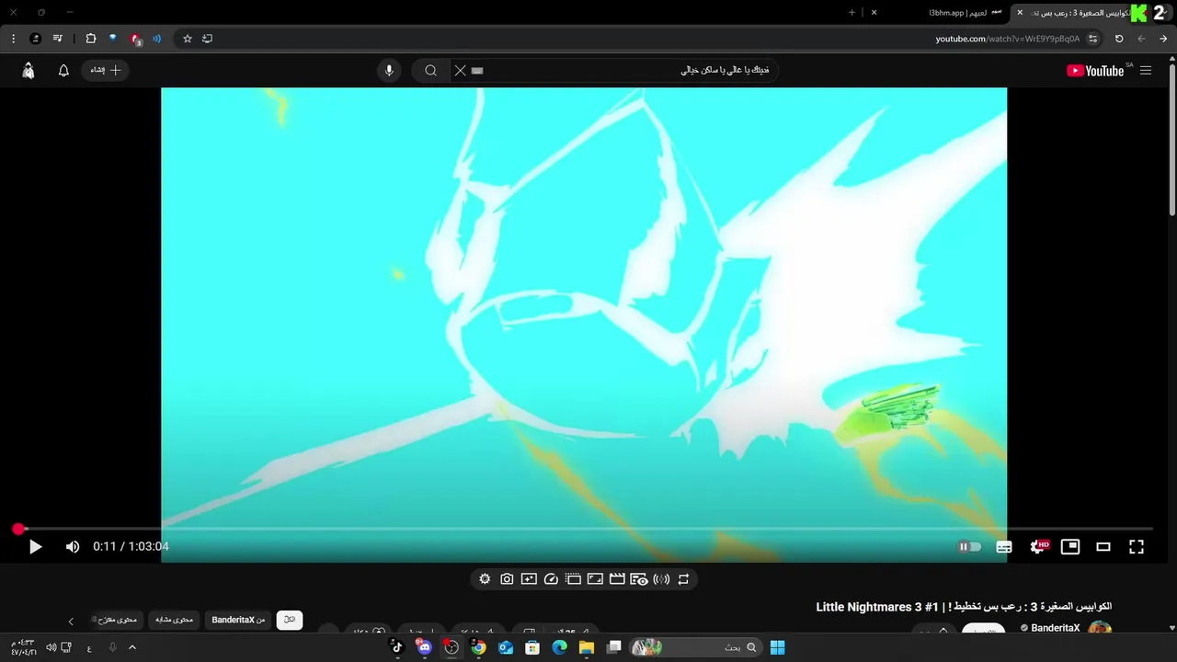Open the Create (إنشاء) button
Screen dimensions: 1177x662
point(106,71)
